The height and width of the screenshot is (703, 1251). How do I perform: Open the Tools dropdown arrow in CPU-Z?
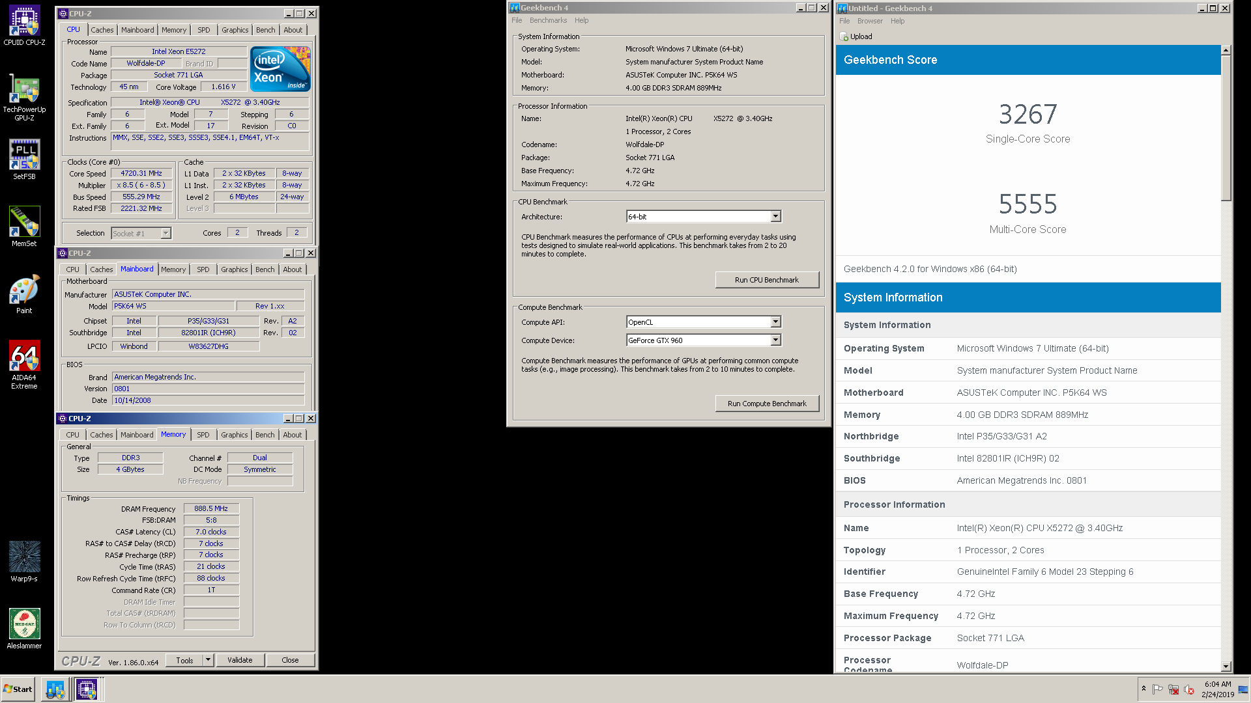coord(208,660)
